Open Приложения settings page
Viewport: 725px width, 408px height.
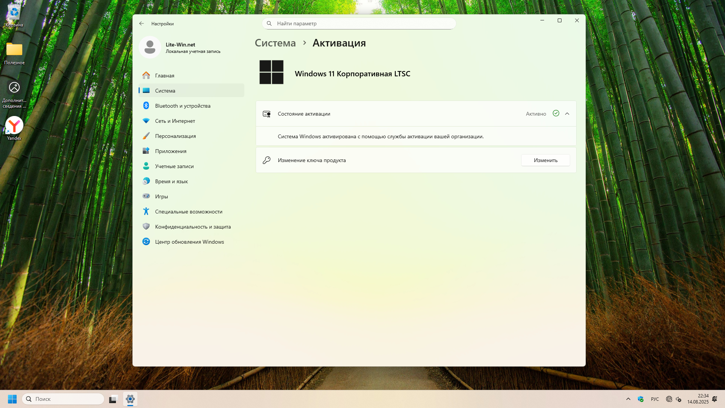point(170,151)
